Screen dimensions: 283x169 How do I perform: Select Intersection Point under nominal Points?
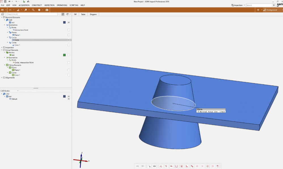(x=21, y=30)
